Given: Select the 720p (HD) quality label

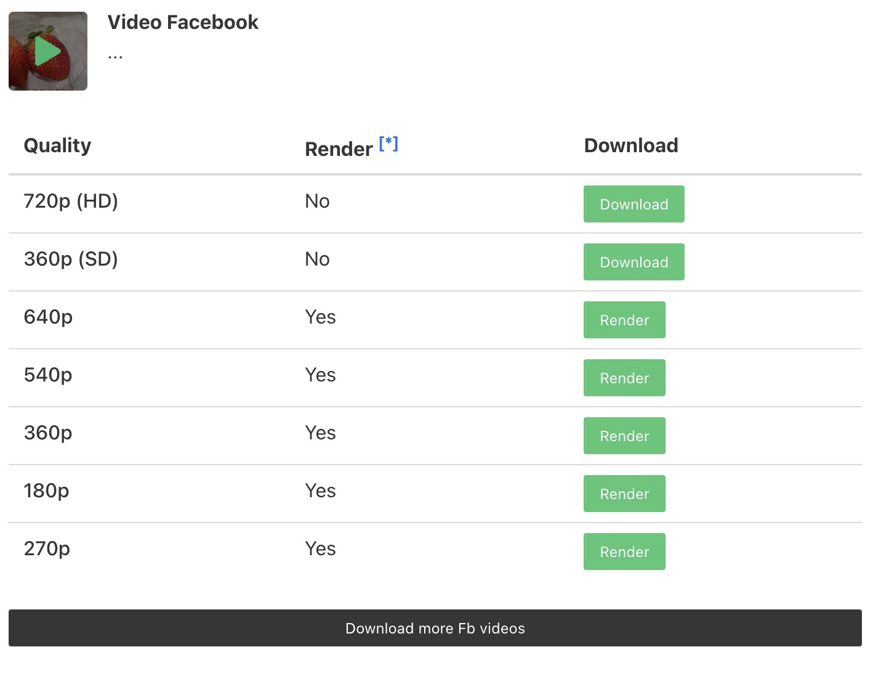Looking at the screenshot, I should pyautogui.click(x=71, y=201).
